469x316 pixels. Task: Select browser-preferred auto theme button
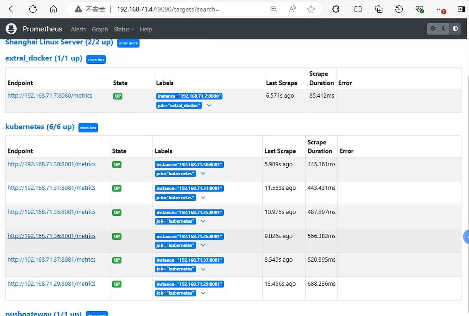click(455, 29)
